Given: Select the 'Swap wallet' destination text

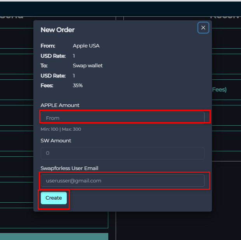Looking at the screenshot, I should (x=88, y=66).
